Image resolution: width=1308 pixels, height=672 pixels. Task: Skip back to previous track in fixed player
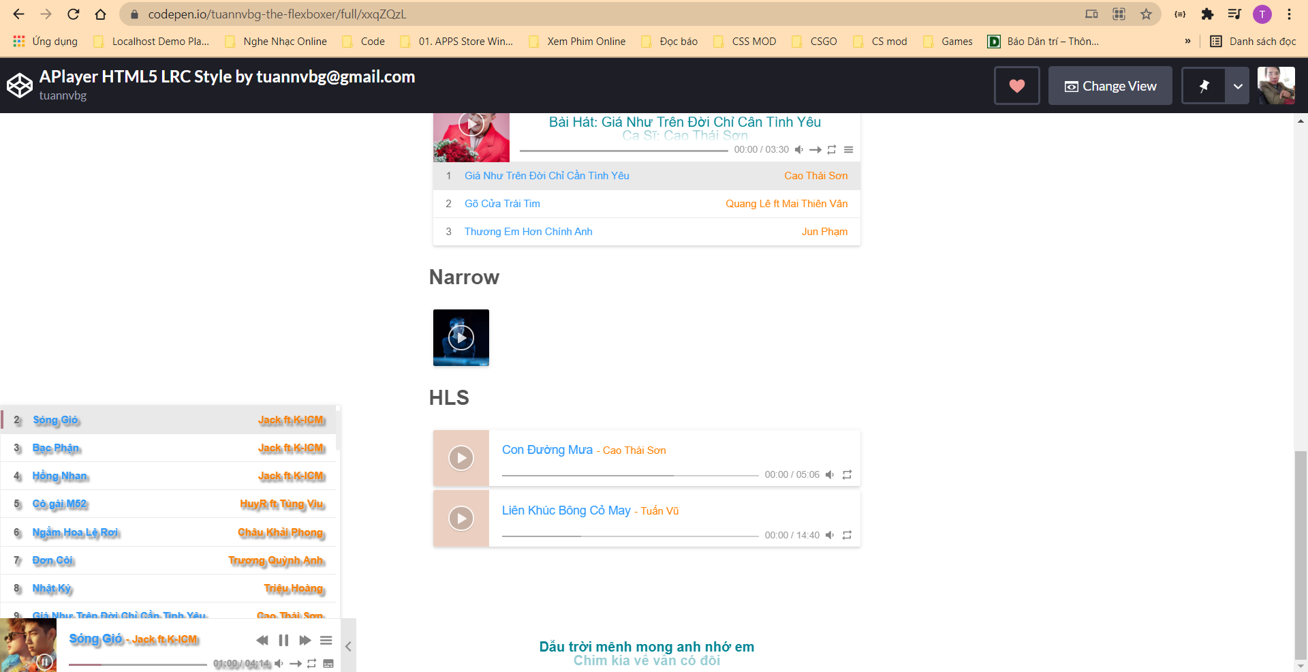[x=262, y=640]
